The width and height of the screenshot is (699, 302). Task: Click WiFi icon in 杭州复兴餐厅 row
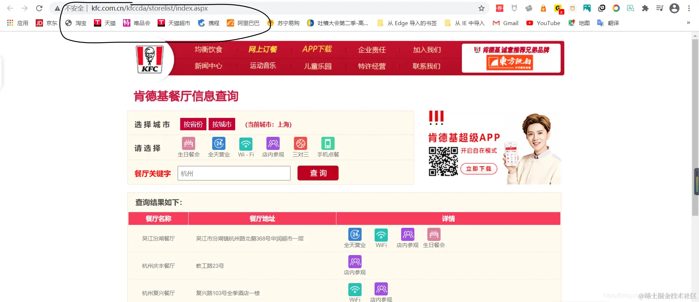click(355, 289)
